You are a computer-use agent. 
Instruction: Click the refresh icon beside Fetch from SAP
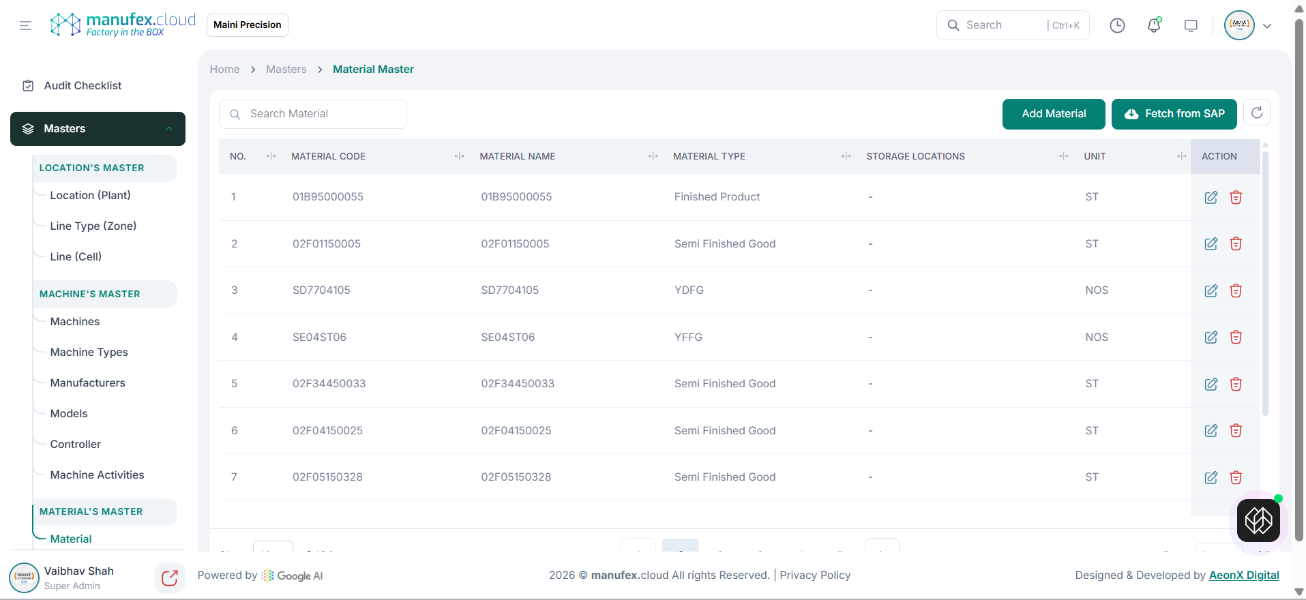click(x=1256, y=113)
